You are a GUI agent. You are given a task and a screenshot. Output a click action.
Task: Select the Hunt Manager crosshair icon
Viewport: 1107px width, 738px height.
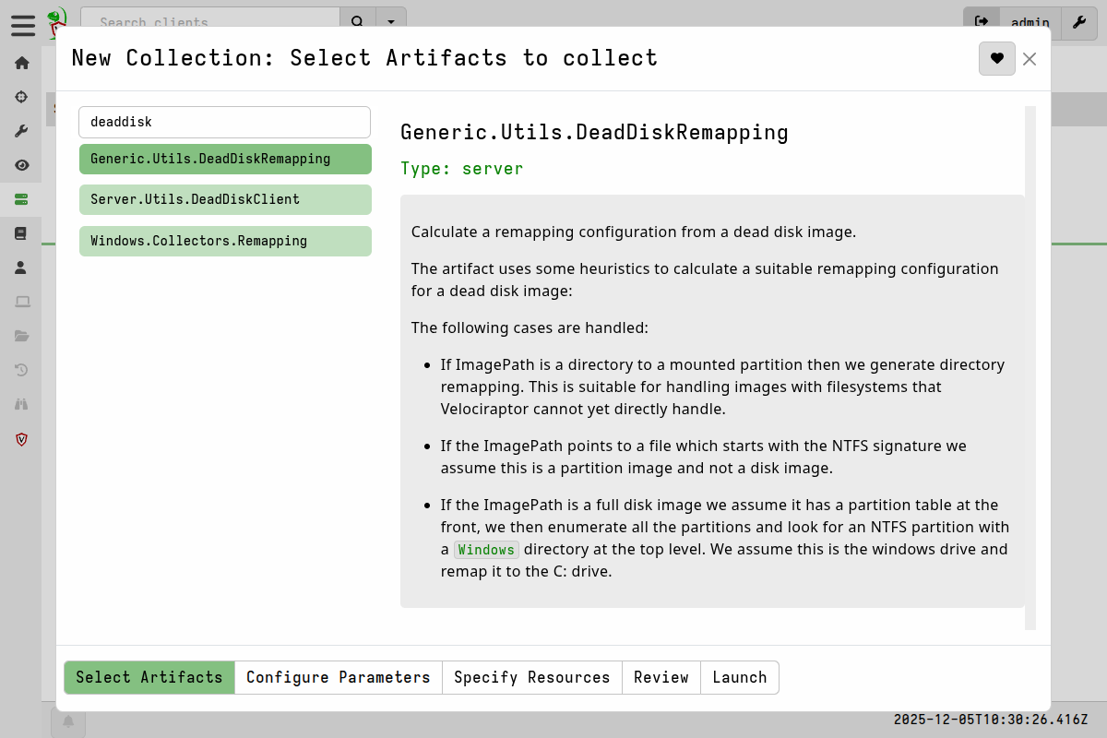tap(21, 96)
